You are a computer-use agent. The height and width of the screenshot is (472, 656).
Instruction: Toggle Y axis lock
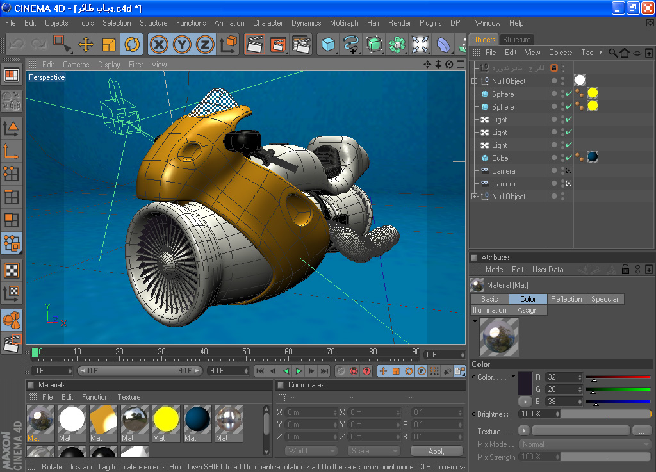(182, 44)
